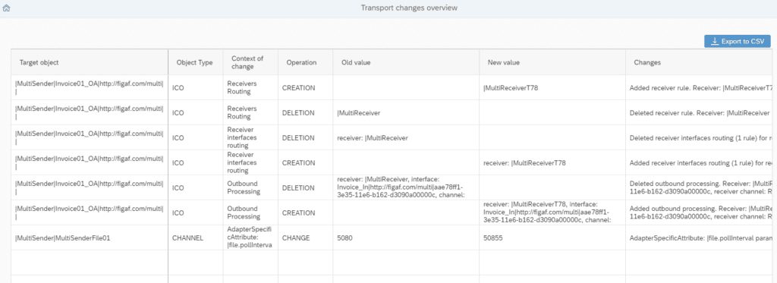Select new value 'receiver: |MultiReceiverT78'

pyautogui.click(x=552, y=162)
